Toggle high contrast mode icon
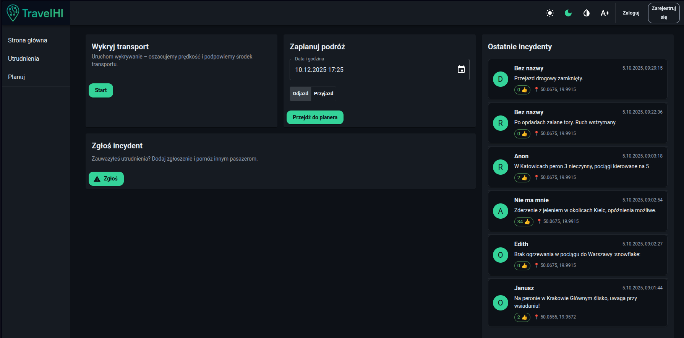 click(587, 13)
